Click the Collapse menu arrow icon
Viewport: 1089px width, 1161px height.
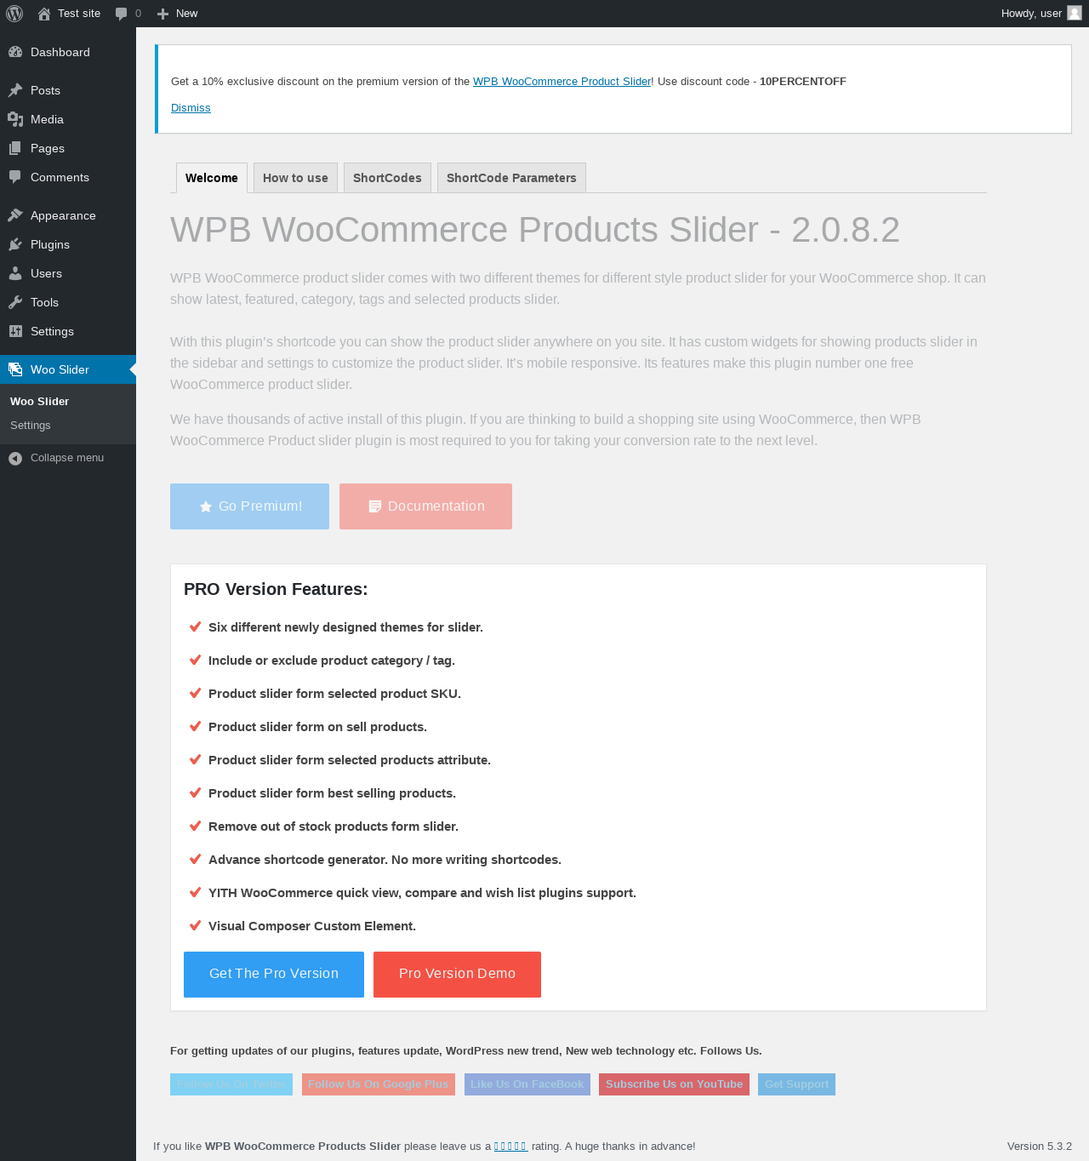(x=15, y=458)
